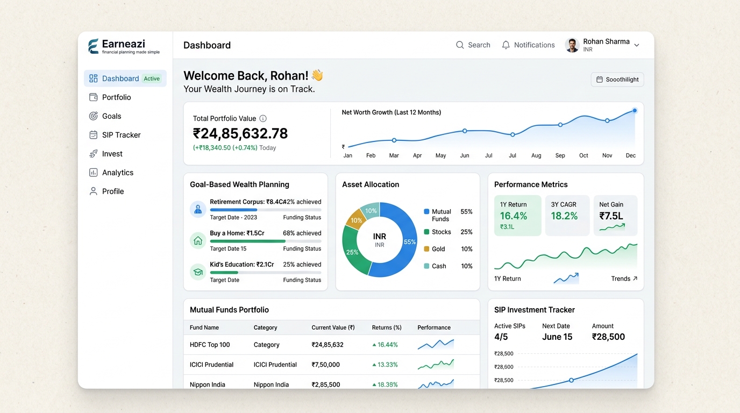Image resolution: width=740 pixels, height=413 pixels.
Task: Click the Retirement Corpus progress bar
Action: click(x=266, y=210)
